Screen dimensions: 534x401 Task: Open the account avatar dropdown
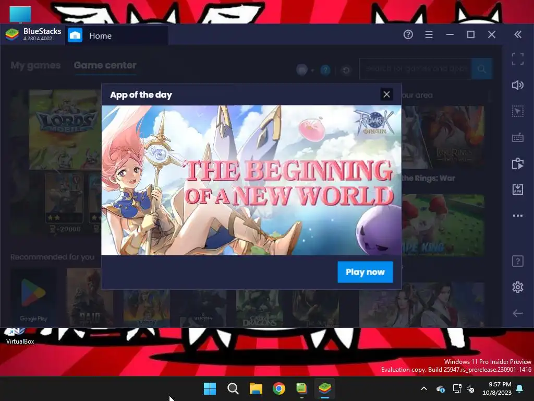pos(305,70)
